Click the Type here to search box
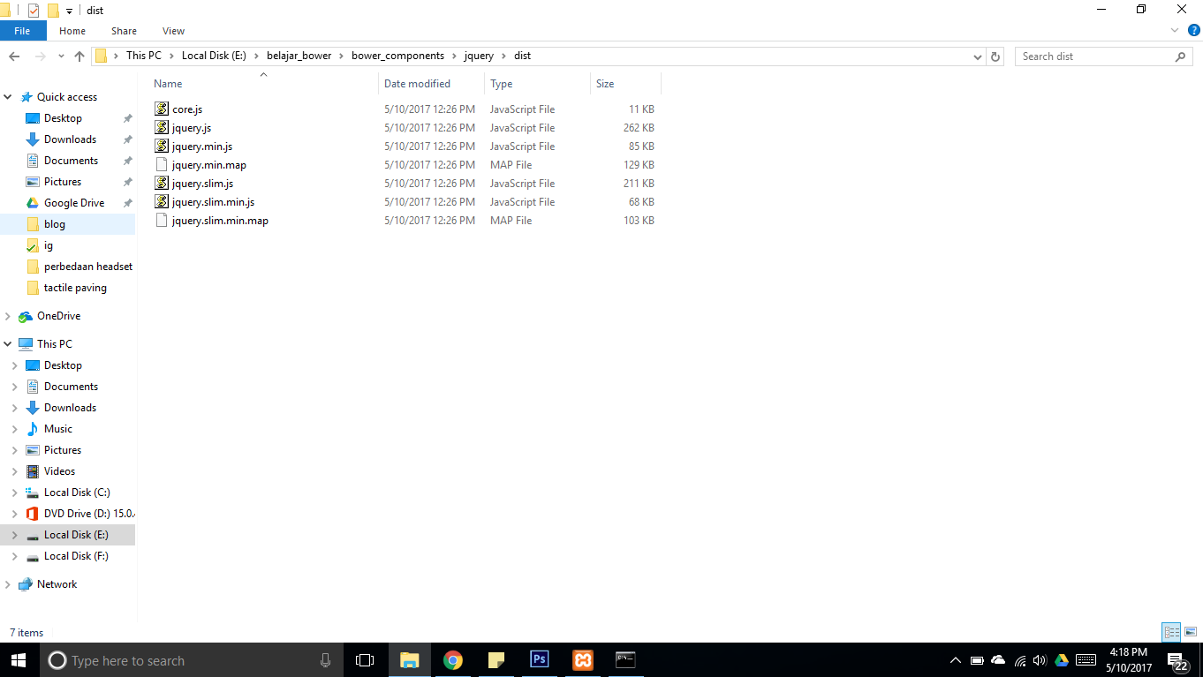The width and height of the screenshot is (1203, 677). tap(191, 660)
